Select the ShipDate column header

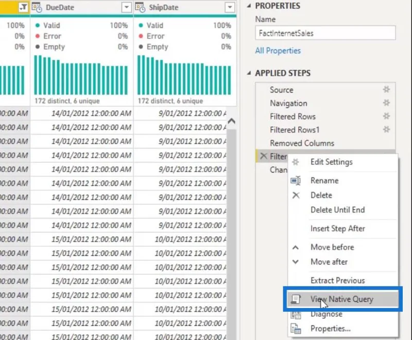[x=185, y=7]
